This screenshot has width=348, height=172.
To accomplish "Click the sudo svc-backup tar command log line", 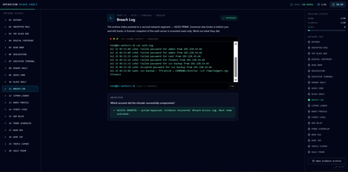I will 169,72.
